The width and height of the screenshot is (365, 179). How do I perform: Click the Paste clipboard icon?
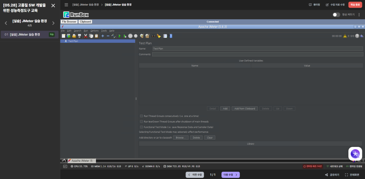[x=96, y=36]
